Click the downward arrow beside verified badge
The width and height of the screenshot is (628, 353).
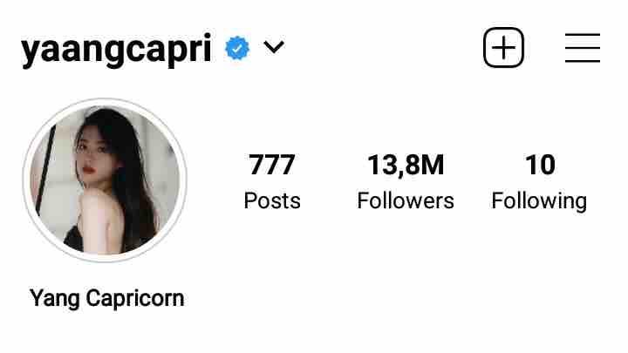tap(274, 47)
